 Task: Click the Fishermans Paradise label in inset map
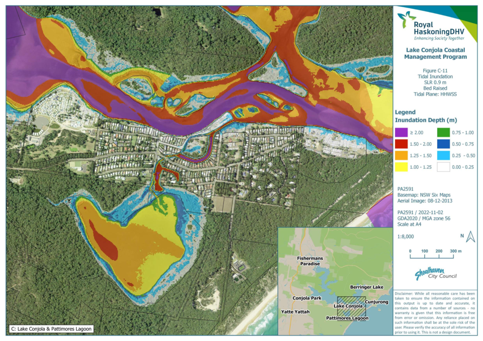pyautogui.click(x=310, y=261)
